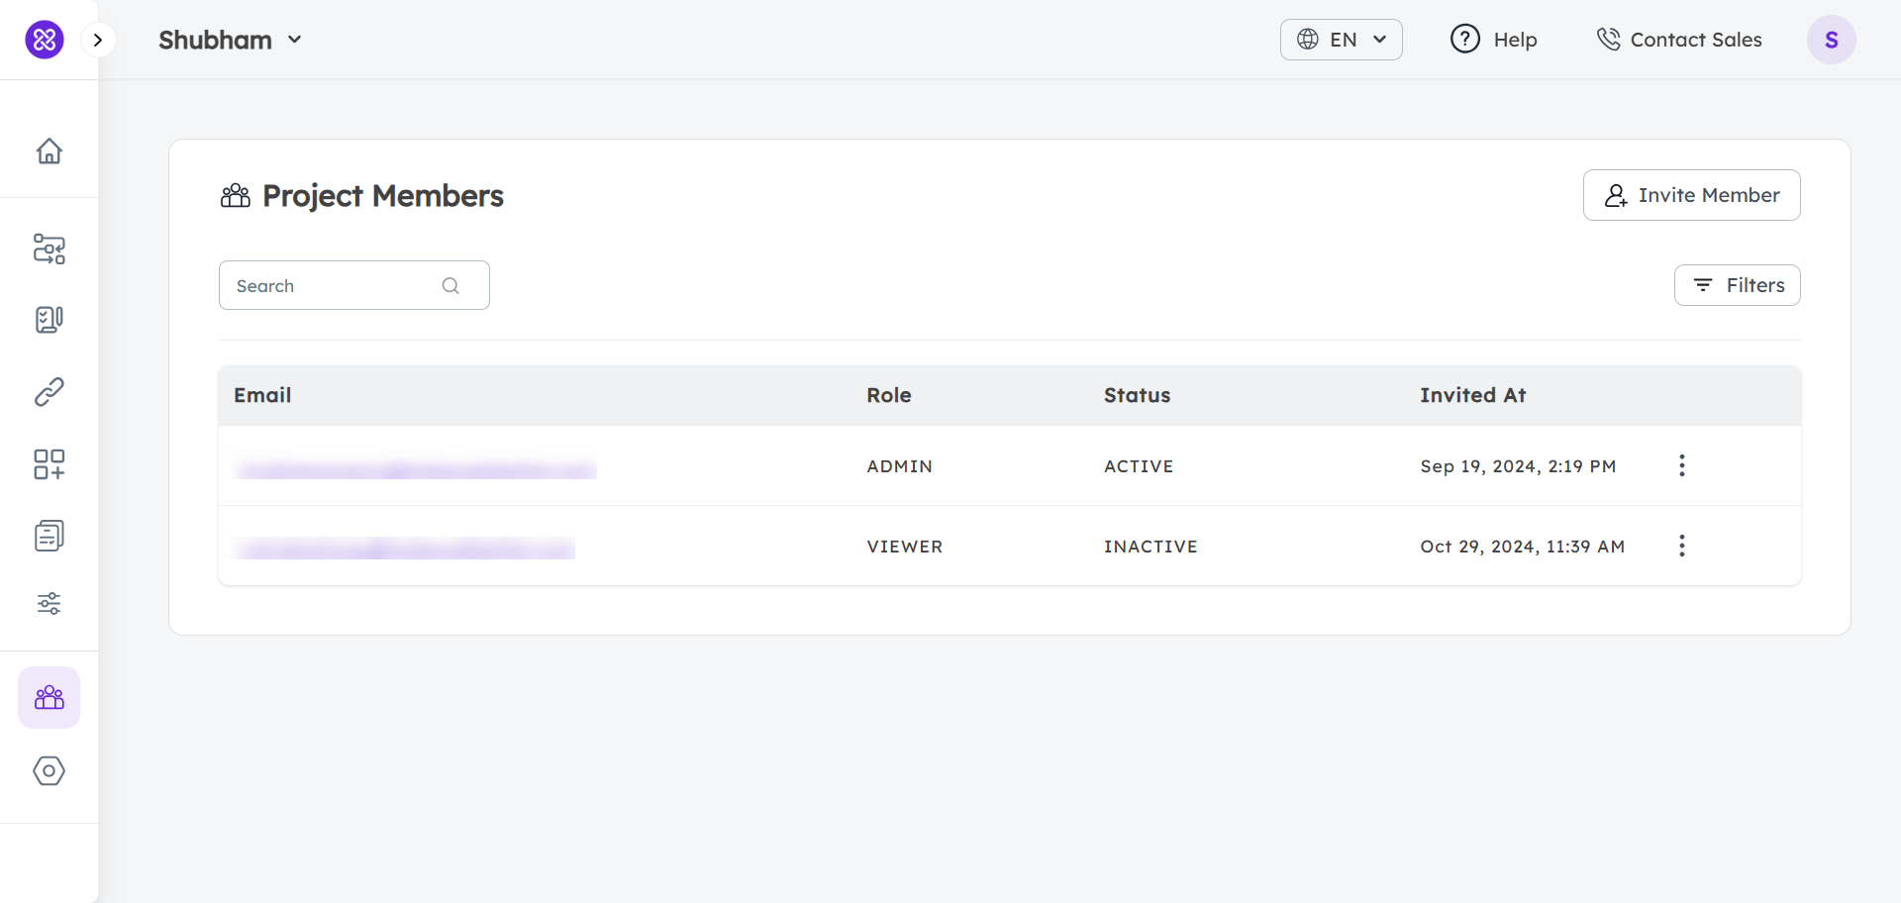Open the workflows icon in sidebar
The width and height of the screenshot is (1901, 903).
(50, 249)
